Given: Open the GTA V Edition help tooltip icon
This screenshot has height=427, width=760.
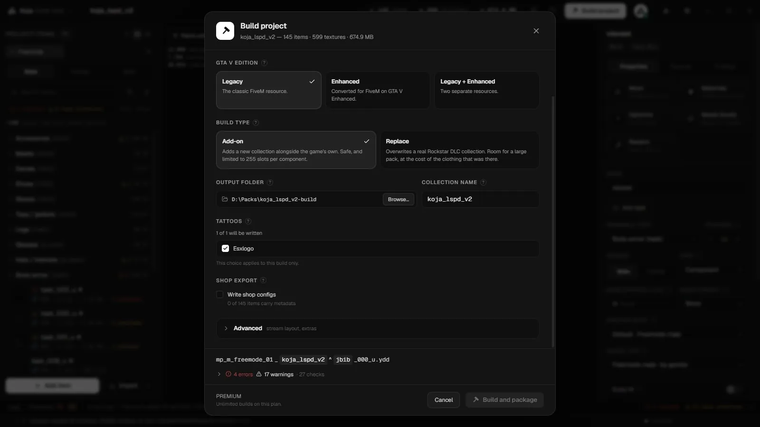Looking at the screenshot, I should coord(264,63).
